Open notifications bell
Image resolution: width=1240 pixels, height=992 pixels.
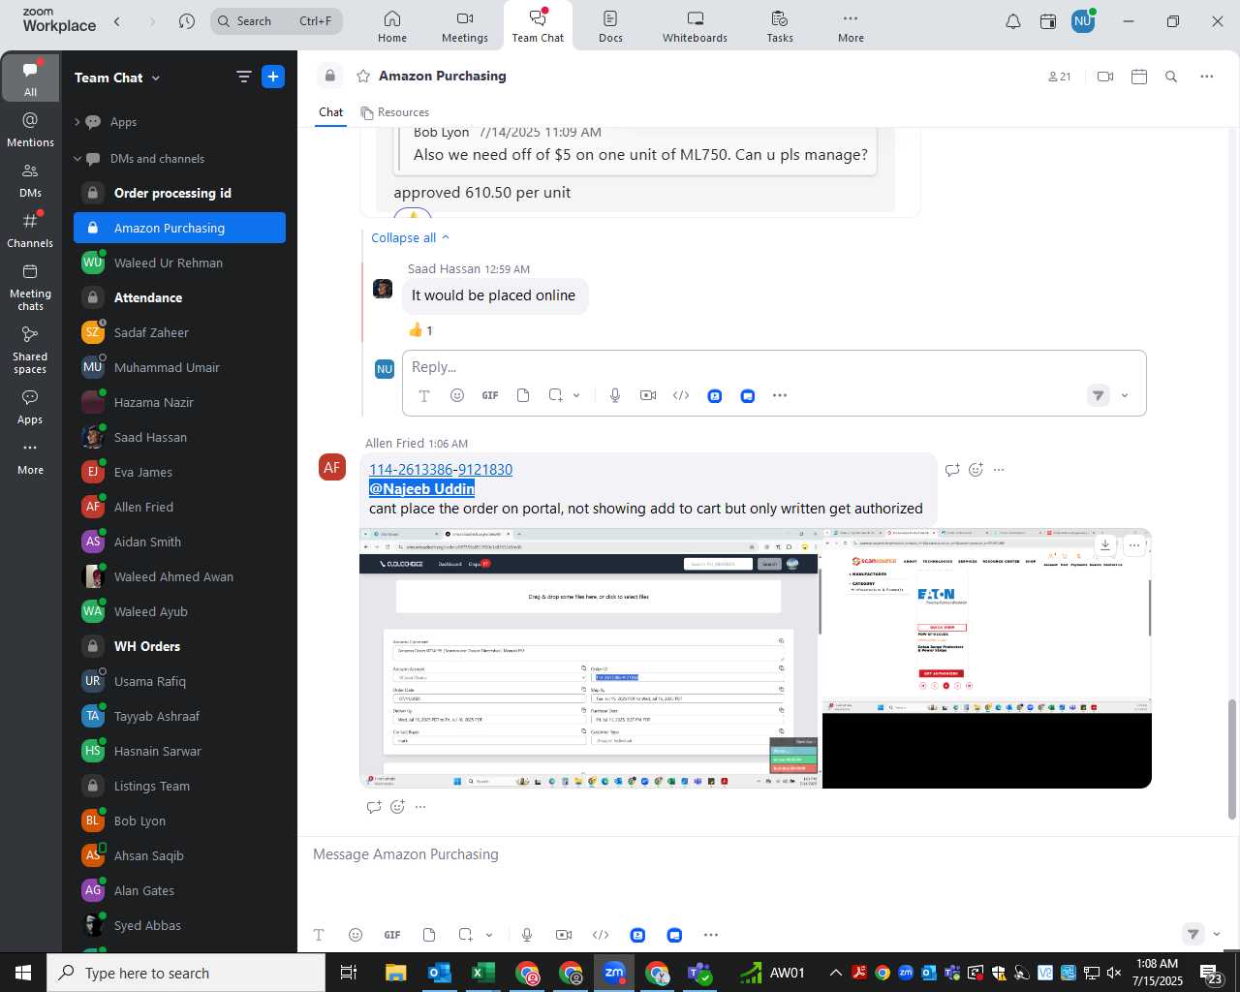[x=1013, y=21]
